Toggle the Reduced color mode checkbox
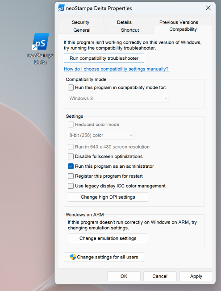The image size is (221, 291). tap(71, 125)
